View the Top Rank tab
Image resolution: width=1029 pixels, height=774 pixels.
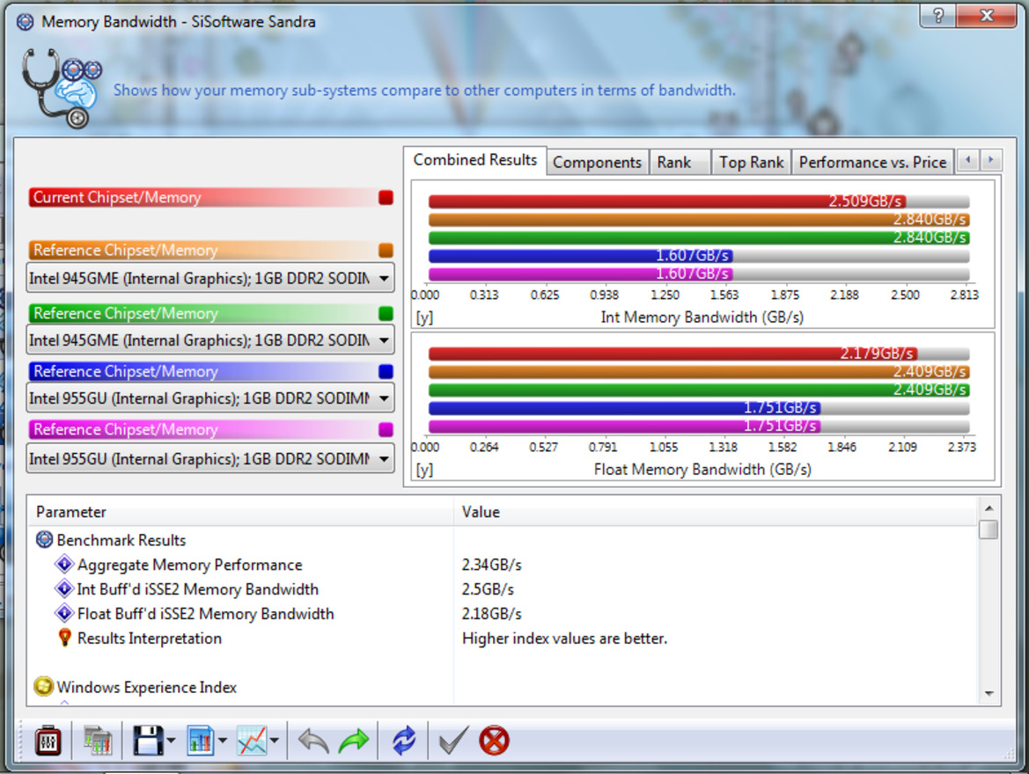tap(751, 162)
